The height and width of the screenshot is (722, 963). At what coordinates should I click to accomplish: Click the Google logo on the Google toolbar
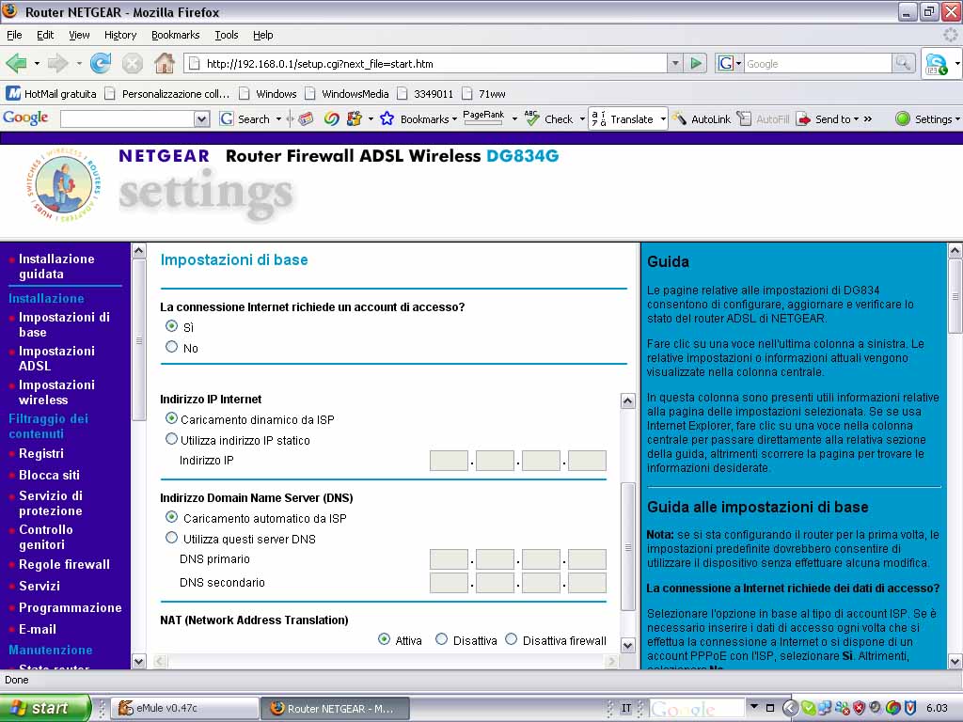click(x=25, y=118)
